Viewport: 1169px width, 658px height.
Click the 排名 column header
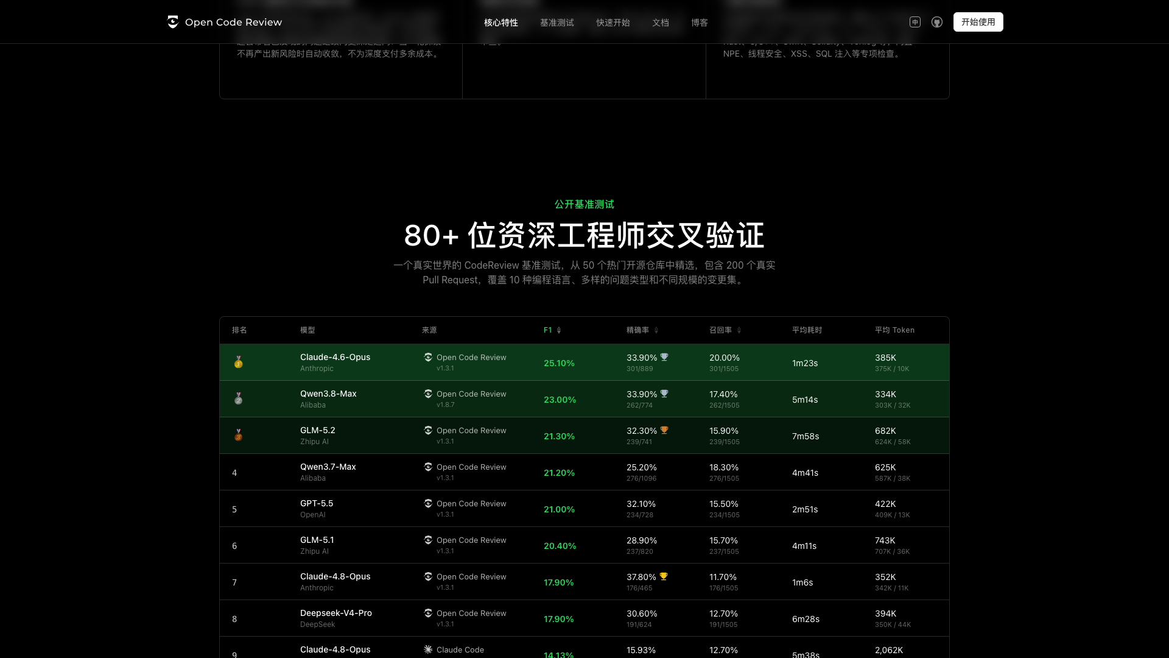click(239, 330)
